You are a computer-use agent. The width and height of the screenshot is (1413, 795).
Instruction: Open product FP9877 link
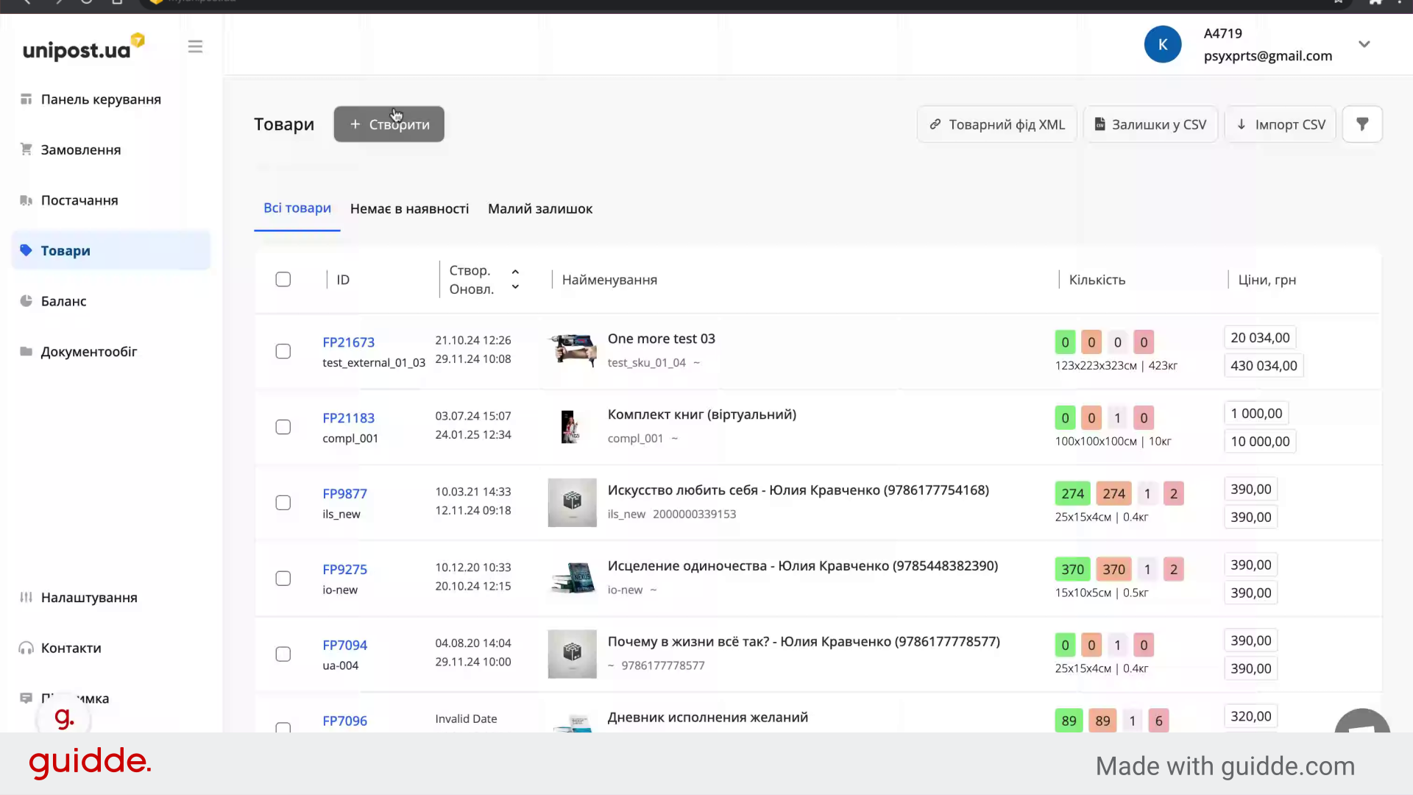(344, 494)
